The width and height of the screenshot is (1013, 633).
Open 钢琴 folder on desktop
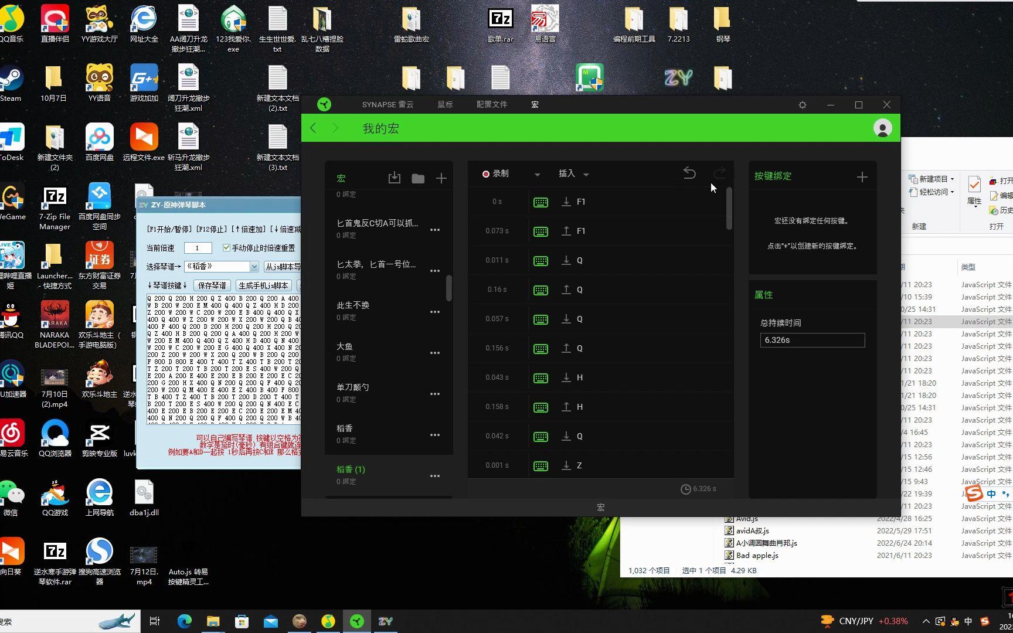723,25
